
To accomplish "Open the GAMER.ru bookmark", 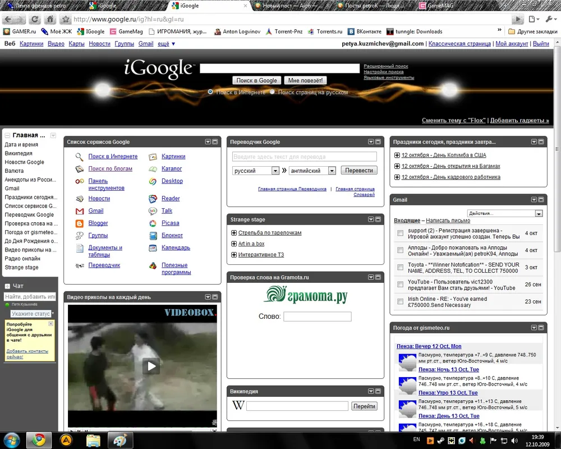I will (20, 31).
